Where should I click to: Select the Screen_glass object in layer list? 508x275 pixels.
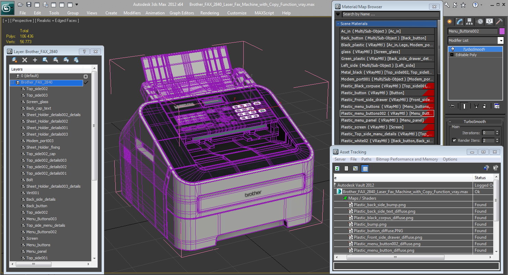click(x=37, y=102)
